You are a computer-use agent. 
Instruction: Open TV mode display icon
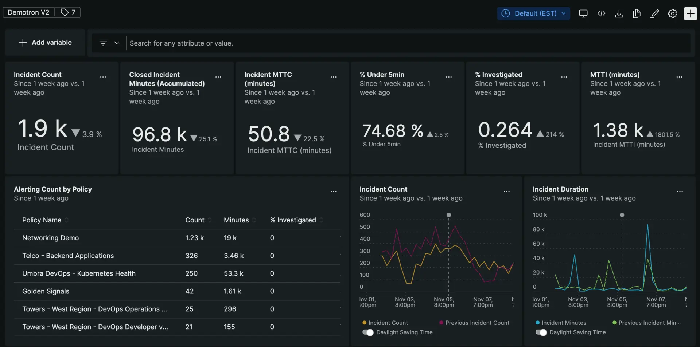[x=583, y=14]
